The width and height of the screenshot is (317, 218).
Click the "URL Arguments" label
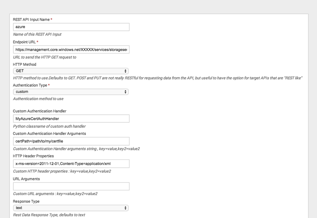26,179
